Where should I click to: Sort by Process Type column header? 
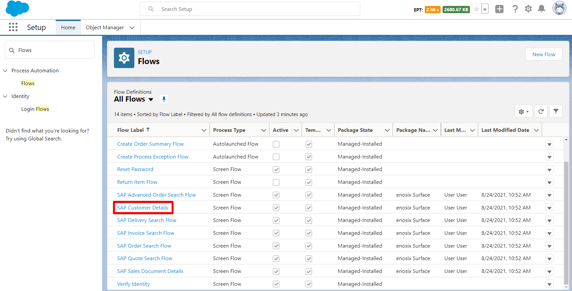point(229,130)
